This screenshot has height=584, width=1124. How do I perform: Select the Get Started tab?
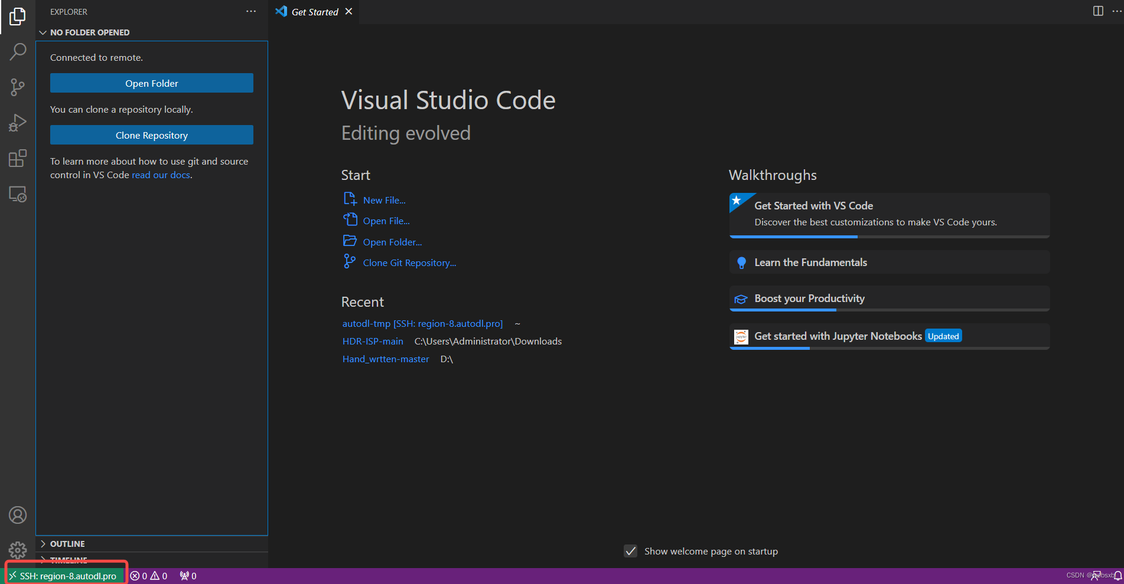(x=315, y=12)
